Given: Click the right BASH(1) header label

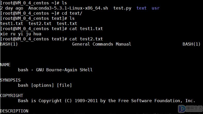Looking at the screenshot, I should (191, 44).
